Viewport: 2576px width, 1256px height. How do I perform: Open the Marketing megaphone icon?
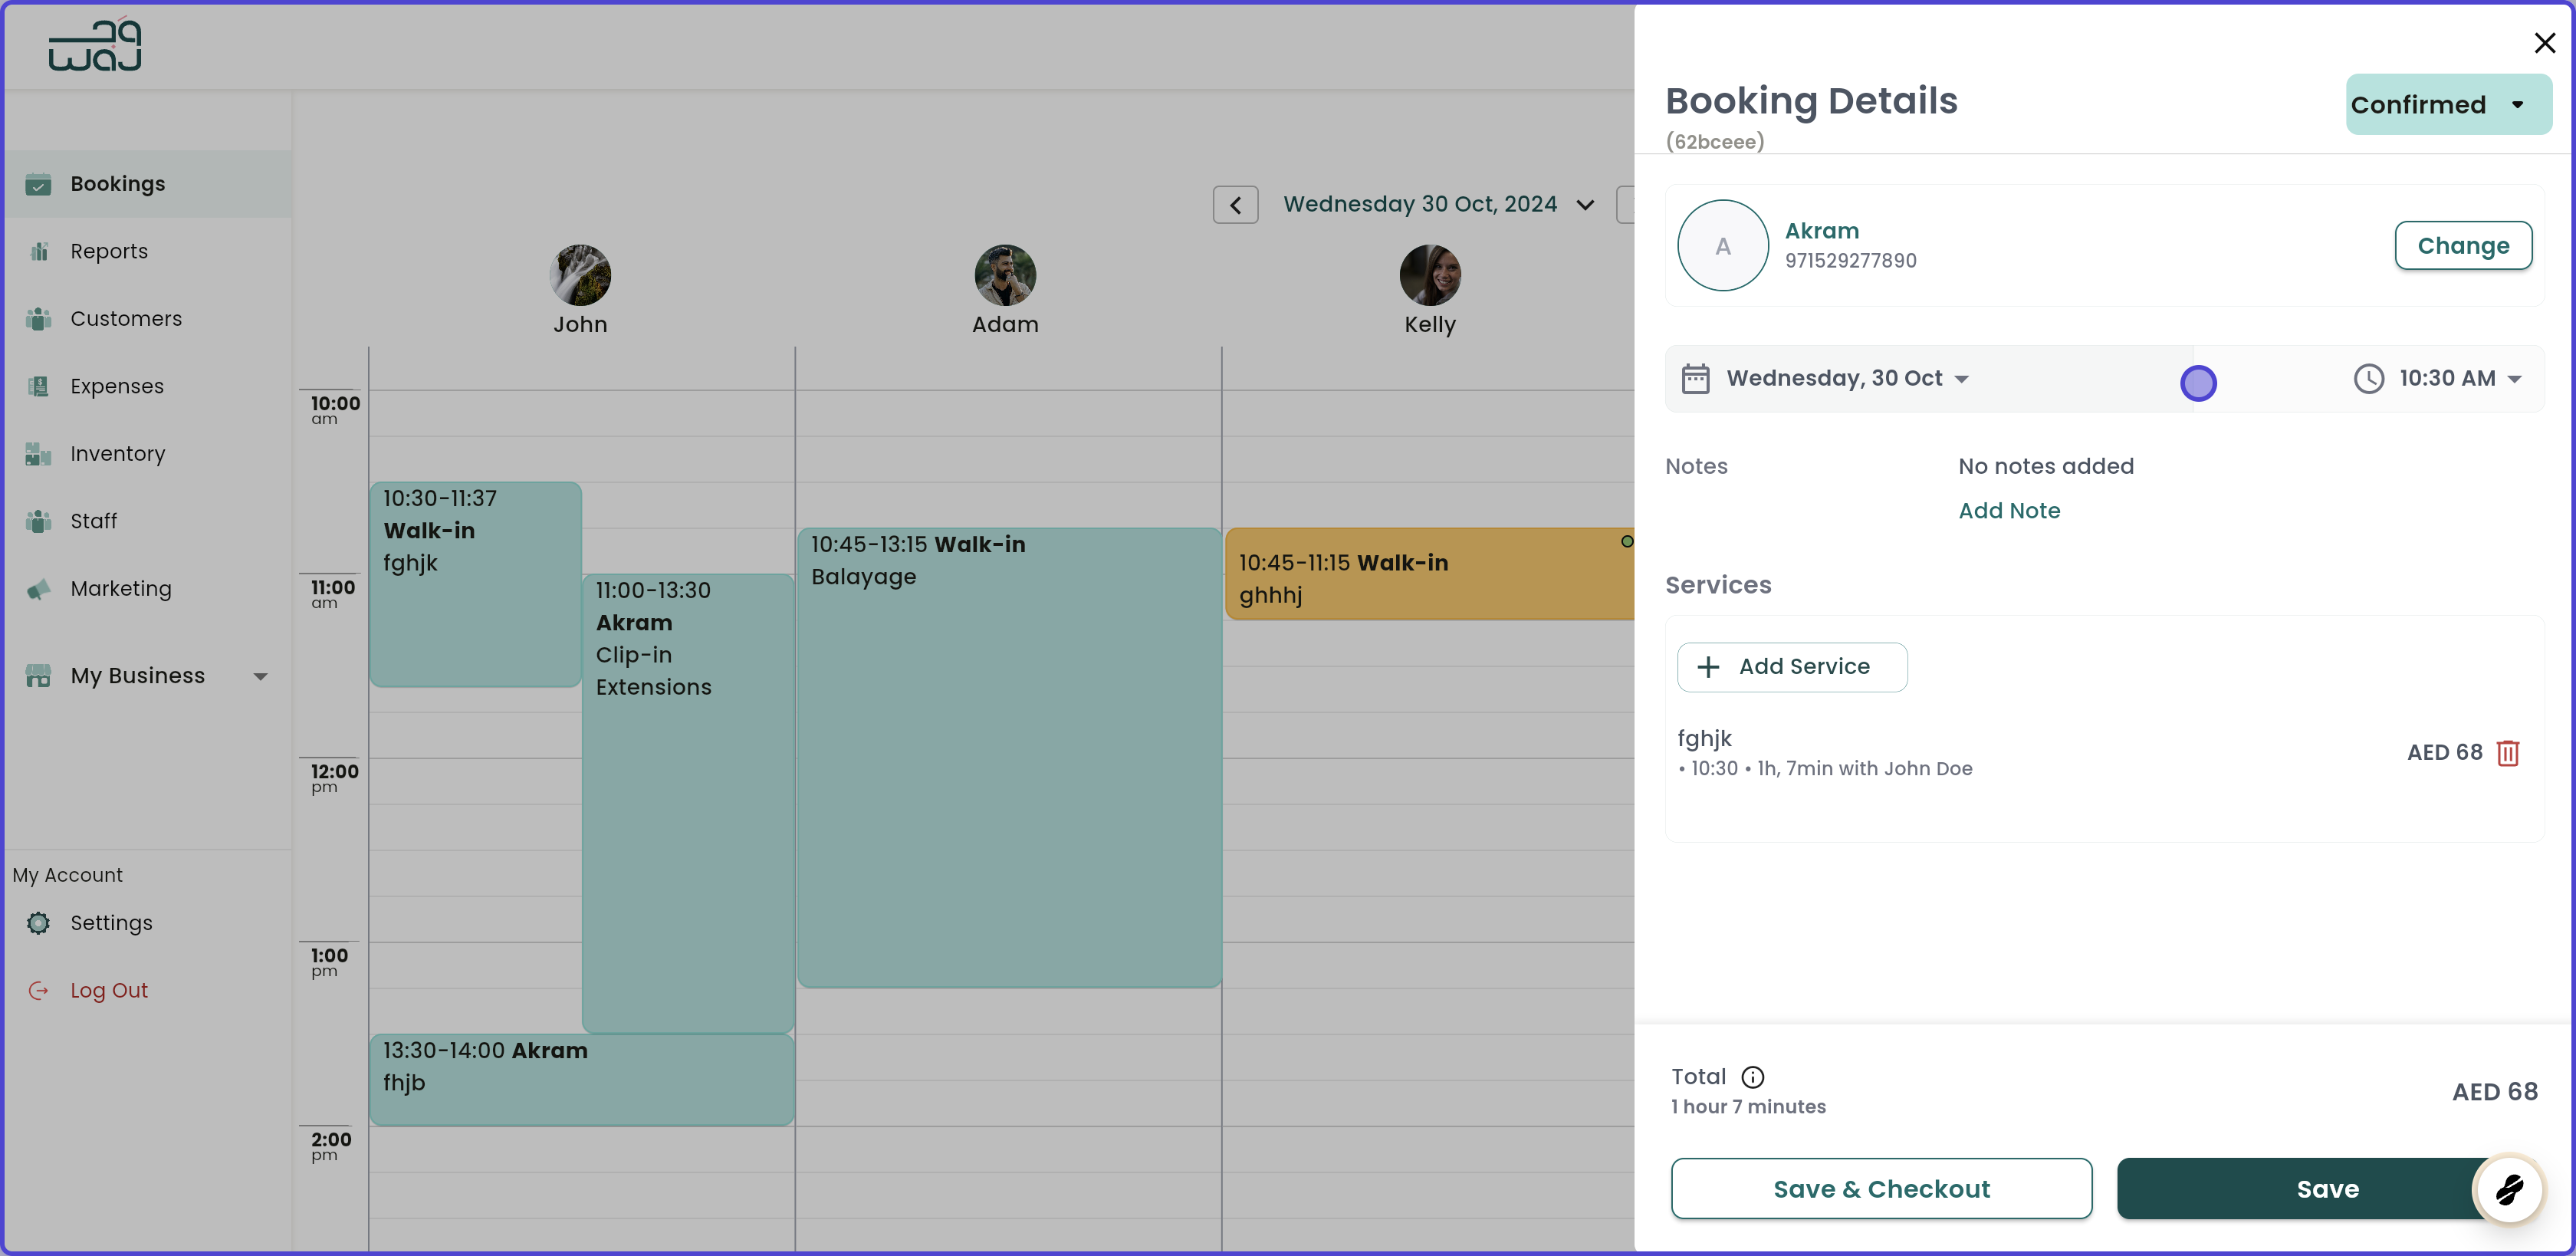pyautogui.click(x=38, y=589)
